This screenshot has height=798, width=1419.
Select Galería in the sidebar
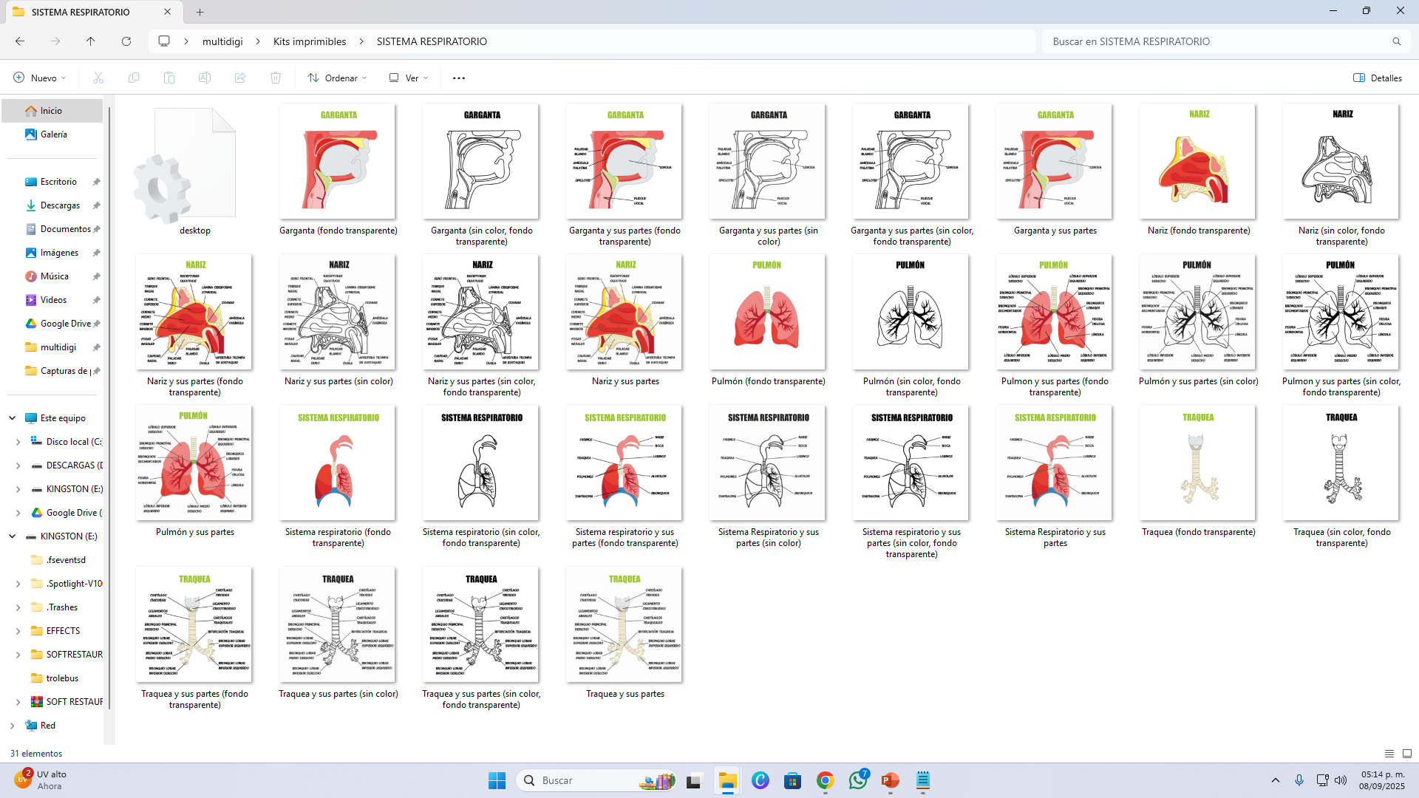coord(53,134)
